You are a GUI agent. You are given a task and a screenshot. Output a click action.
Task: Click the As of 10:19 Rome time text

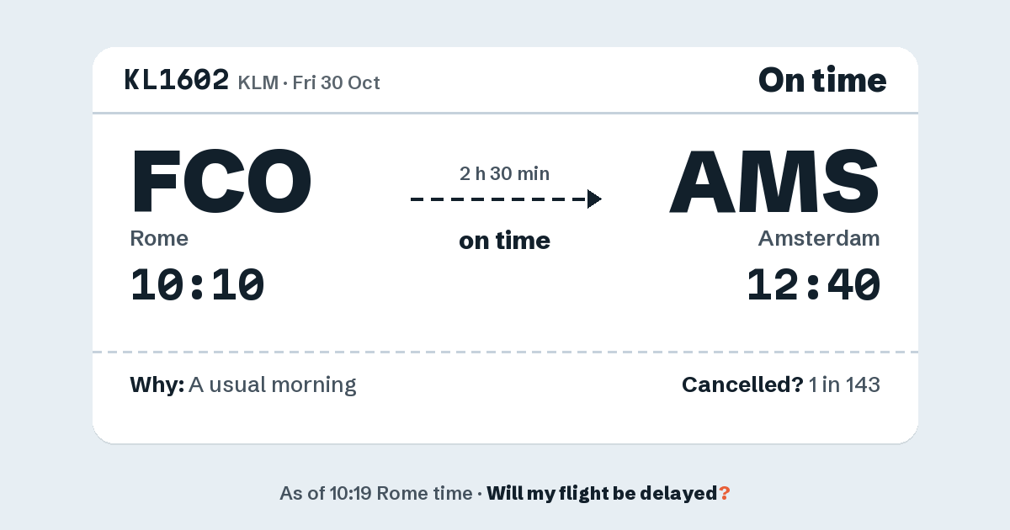click(376, 494)
